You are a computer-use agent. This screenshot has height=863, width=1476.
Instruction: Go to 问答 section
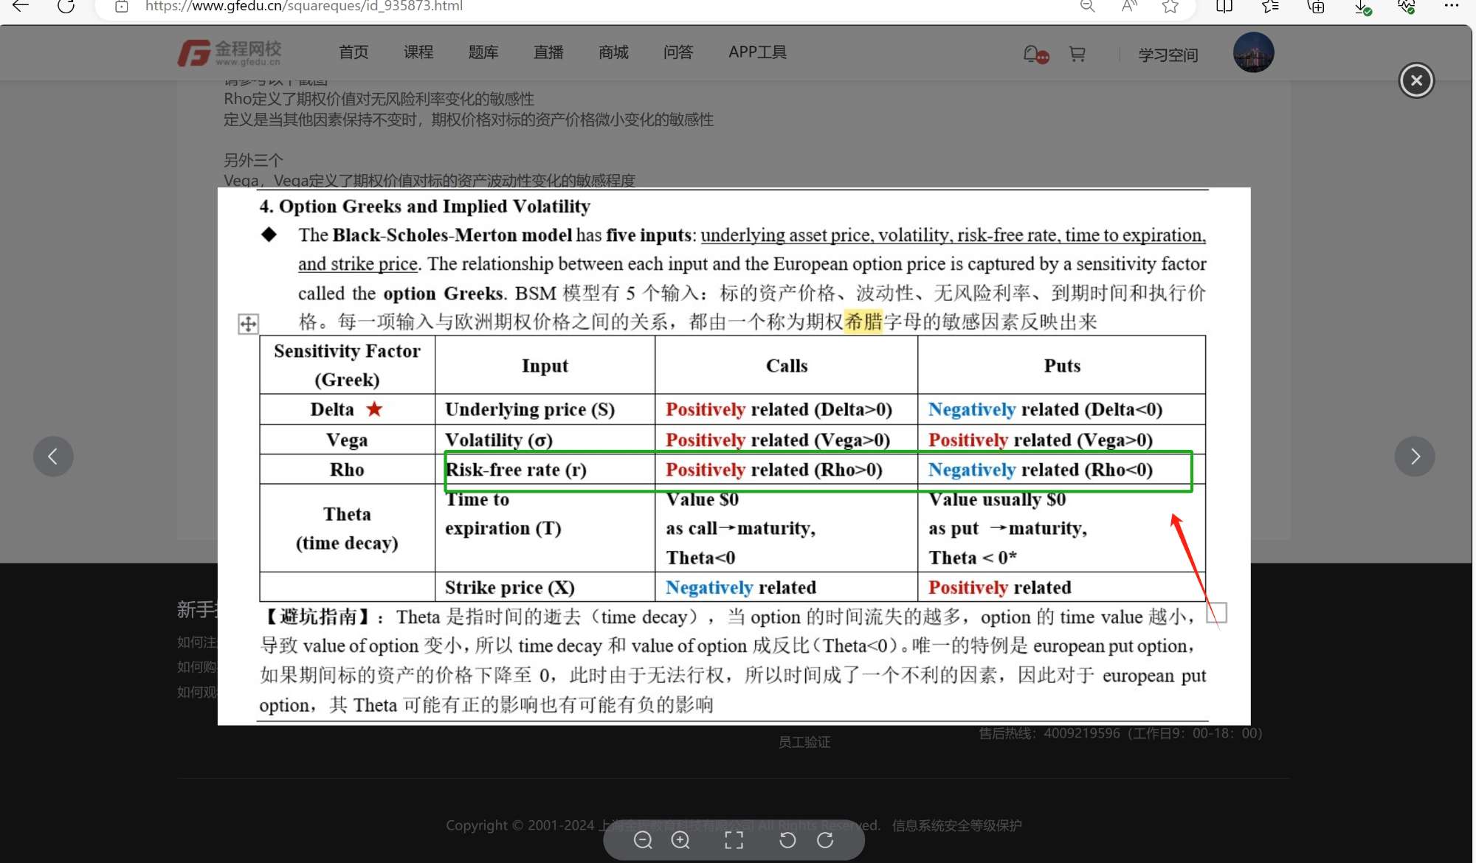tap(677, 52)
